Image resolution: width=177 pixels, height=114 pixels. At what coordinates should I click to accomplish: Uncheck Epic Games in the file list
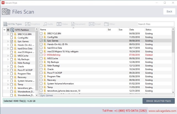coord(41,41)
